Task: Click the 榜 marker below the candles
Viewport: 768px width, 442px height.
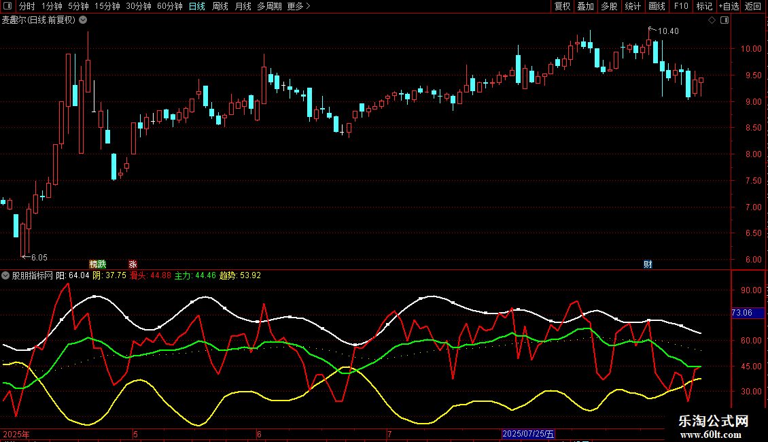Action: [93, 265]
